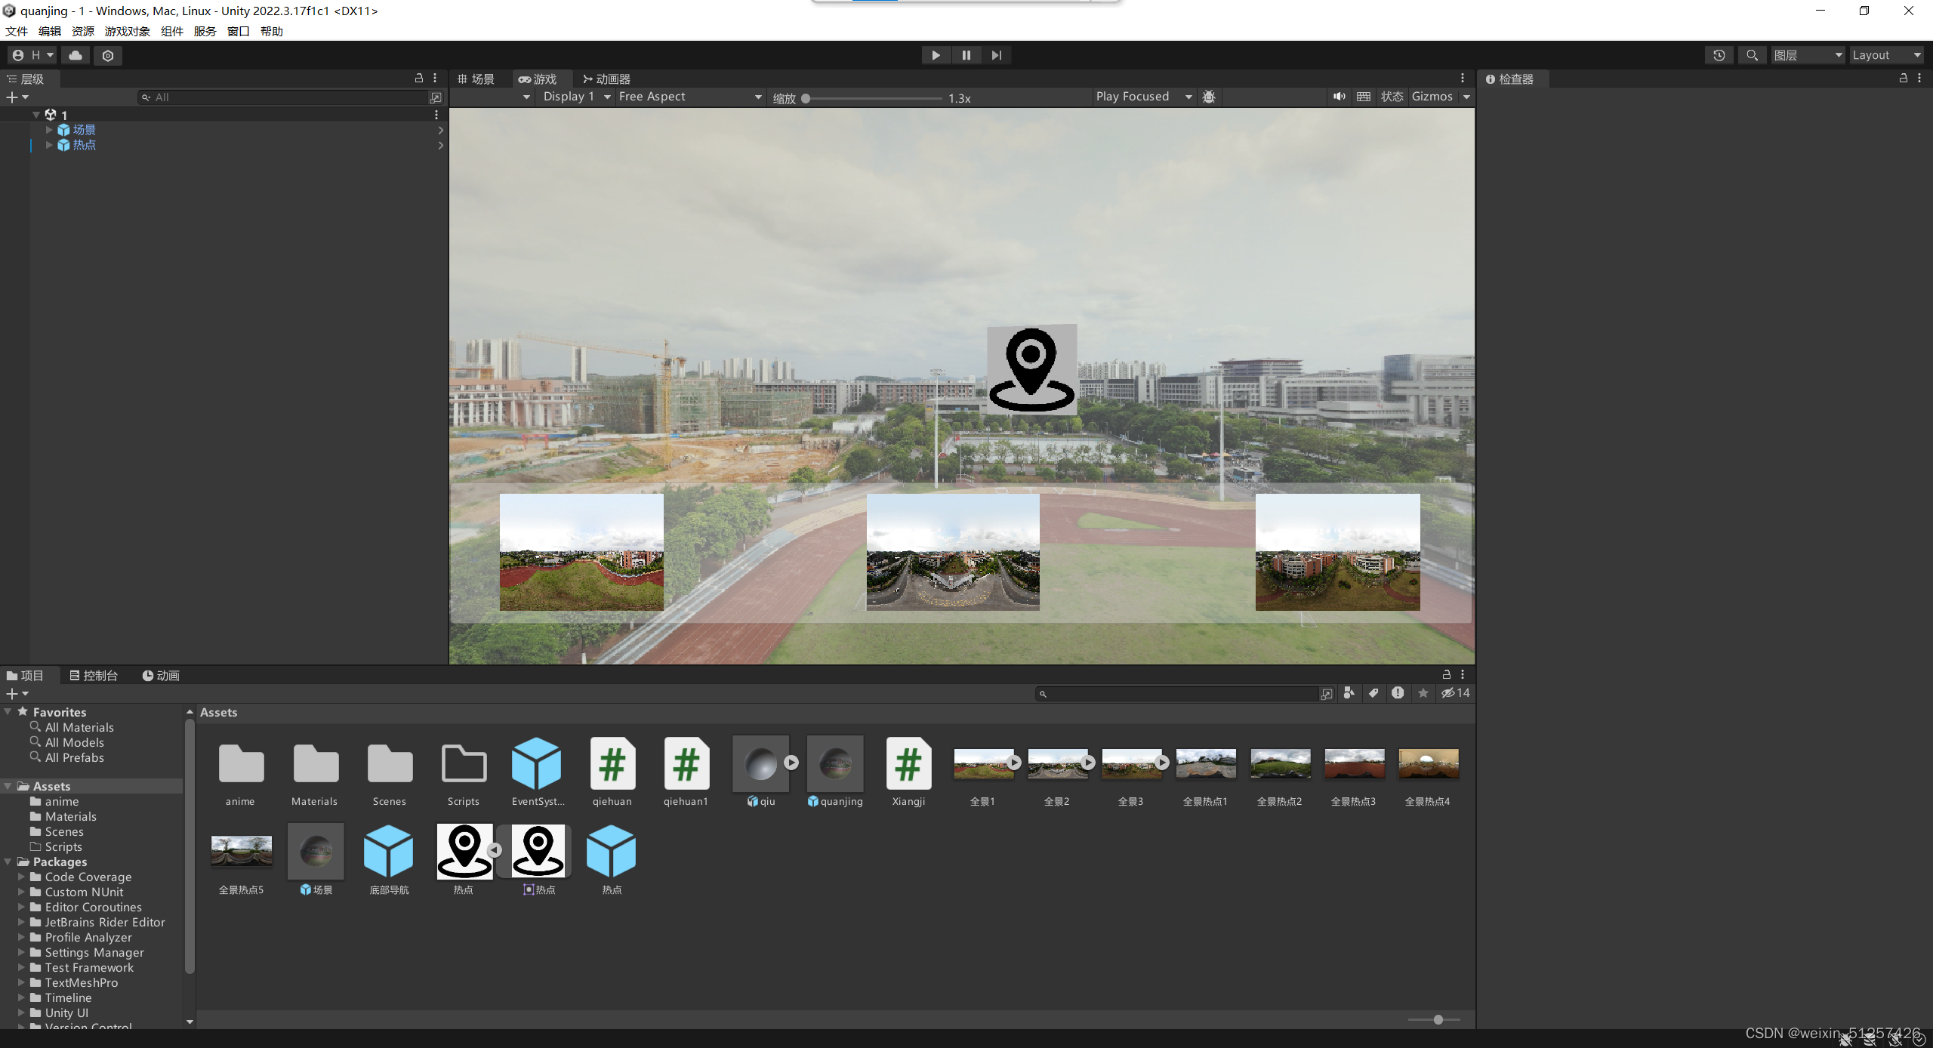This screenshot has width=1933, height=1048.
Task: Open Undo History icon
Action: tap(1719, 55)
